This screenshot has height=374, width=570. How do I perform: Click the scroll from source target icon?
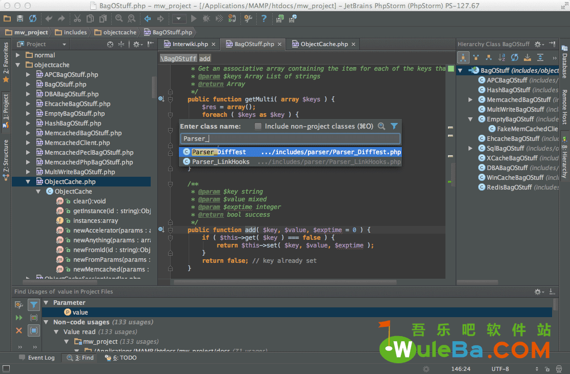click(x=110, y=45)
